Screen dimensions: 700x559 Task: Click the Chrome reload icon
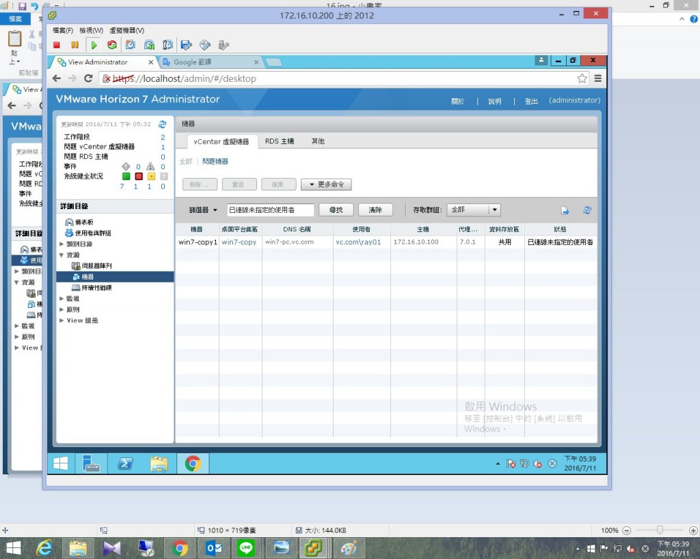(88, 78)
